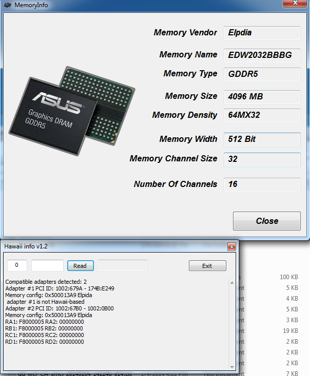310x376 pixels.
Task: Click the 'RB1: F8000005 RB2: 00000000' line
Action: click(x=44, y=328)
